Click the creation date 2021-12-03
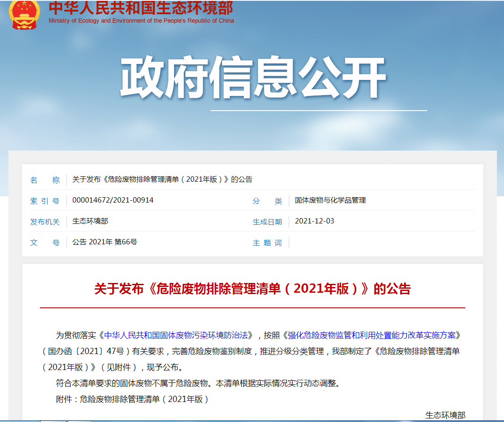 tap(314, 221)
